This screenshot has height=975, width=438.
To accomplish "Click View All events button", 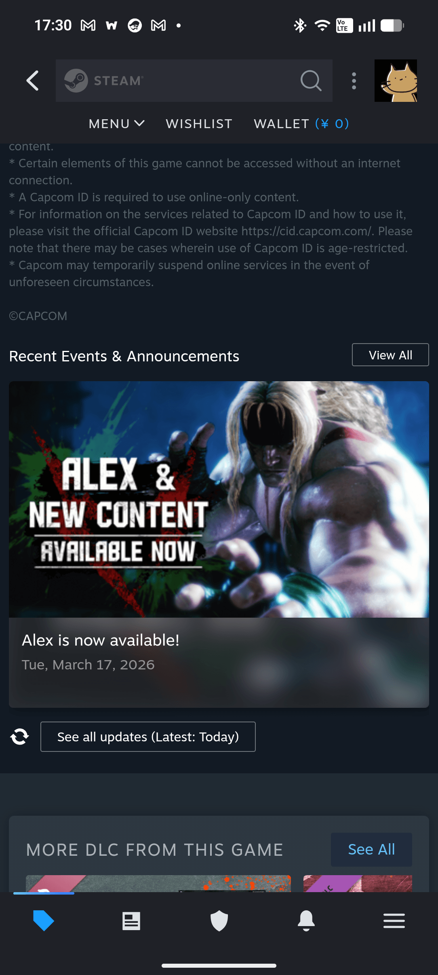I will 390,355.
